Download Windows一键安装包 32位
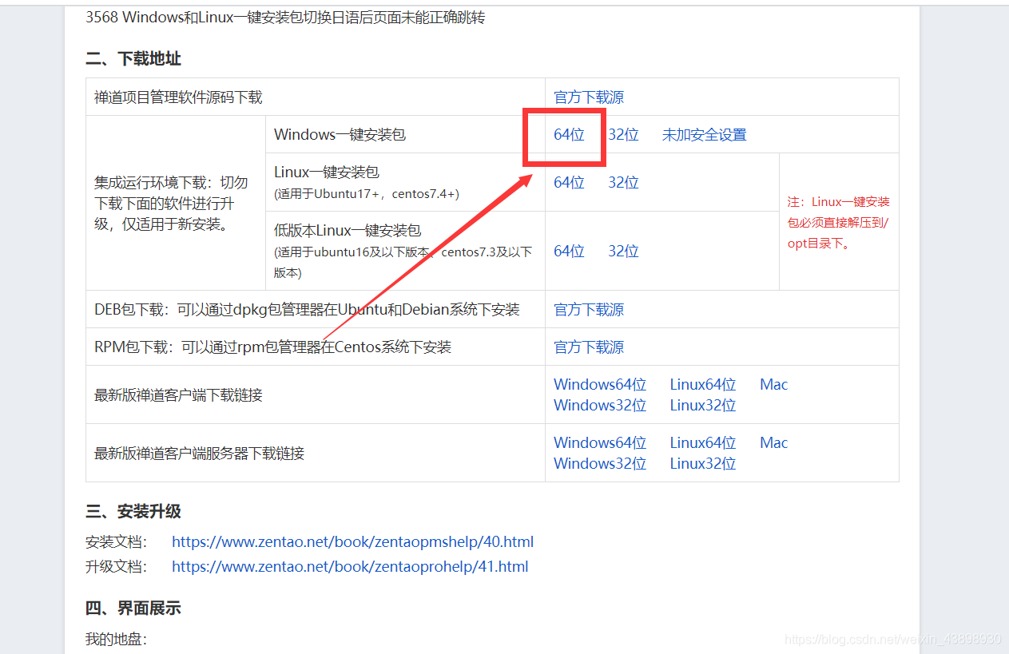Image resolution: width=1009 pixels, height=654 pixels. [623, 135]
